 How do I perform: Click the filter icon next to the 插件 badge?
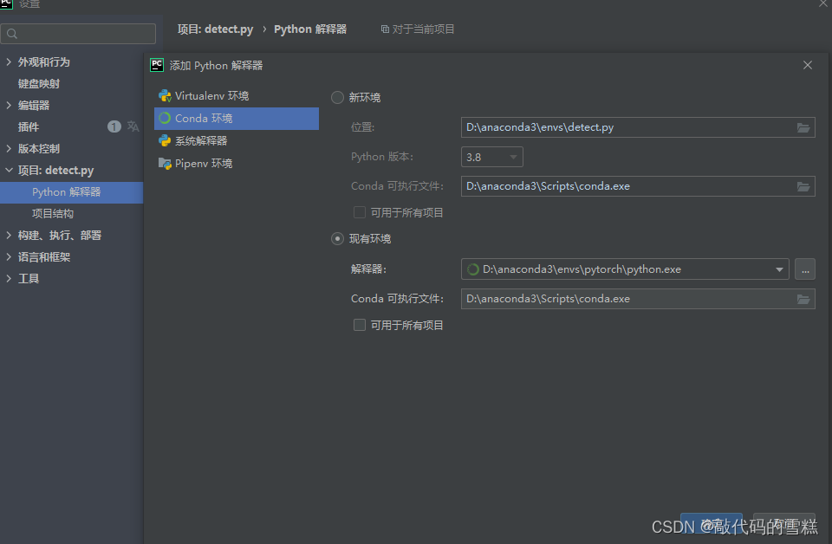point(133,126)
